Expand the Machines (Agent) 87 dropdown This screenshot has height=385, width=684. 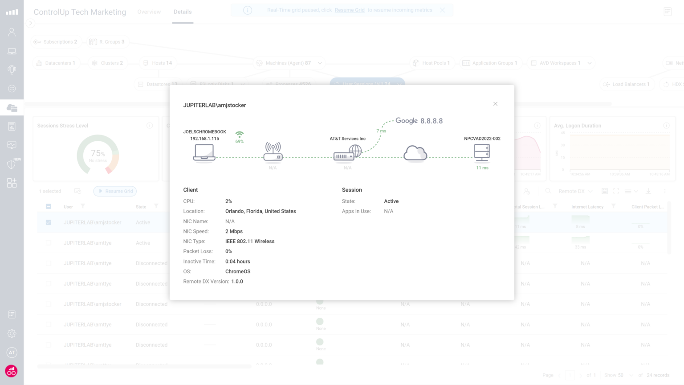[x=320, y=63]
